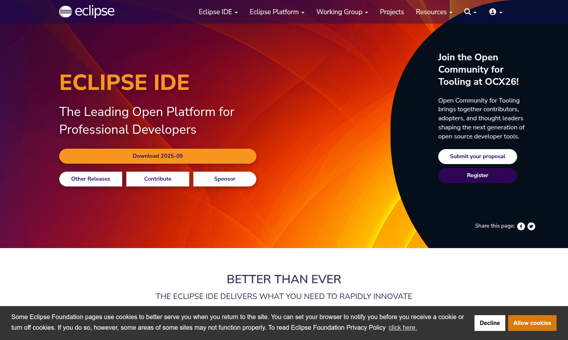Go to the Projects menu item
Viewport: 568px width, 340px height.
[392, 12]
